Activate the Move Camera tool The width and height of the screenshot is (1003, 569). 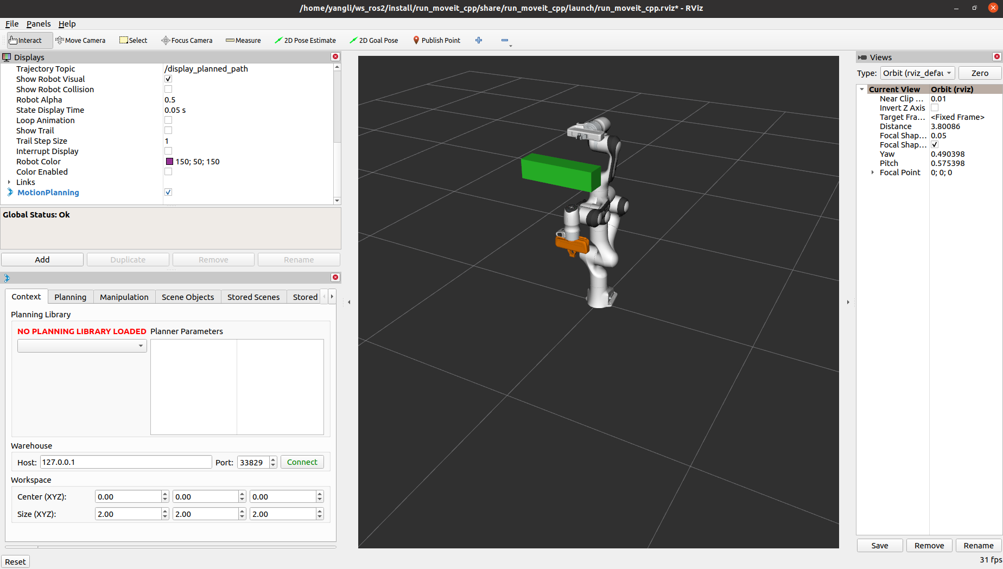(80, 40)
